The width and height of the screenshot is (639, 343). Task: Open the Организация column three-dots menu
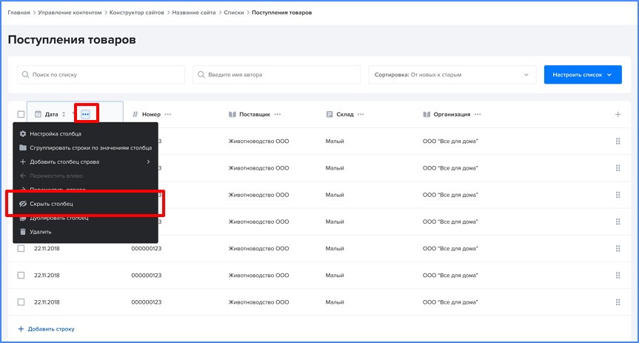478,115
